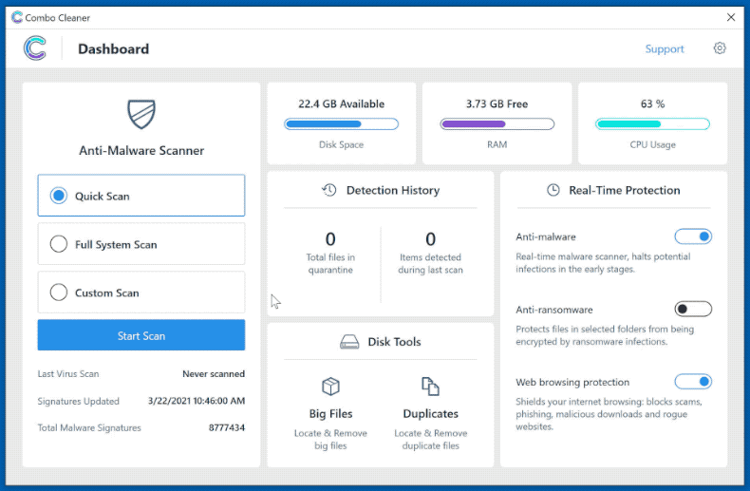Click the Locate & Remove big files text
This screenshot has height=491, width=750.
[330, 440]
